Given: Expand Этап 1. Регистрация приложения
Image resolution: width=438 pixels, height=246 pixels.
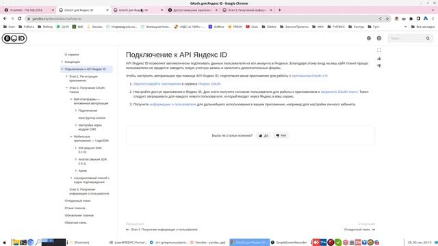Looking at the screenshot, I should coord(66,77).
